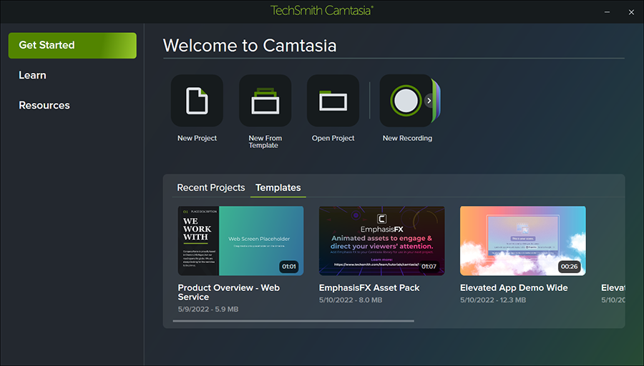Click the "Open Project" label
The image size is (644, 366).
coord(333,138)
